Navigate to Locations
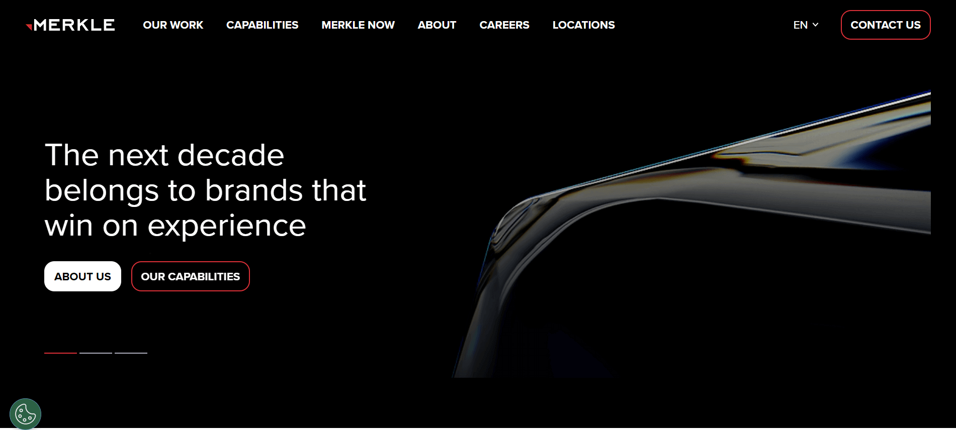This screenshot has height=430, width=956. click(x=584, y=25)
